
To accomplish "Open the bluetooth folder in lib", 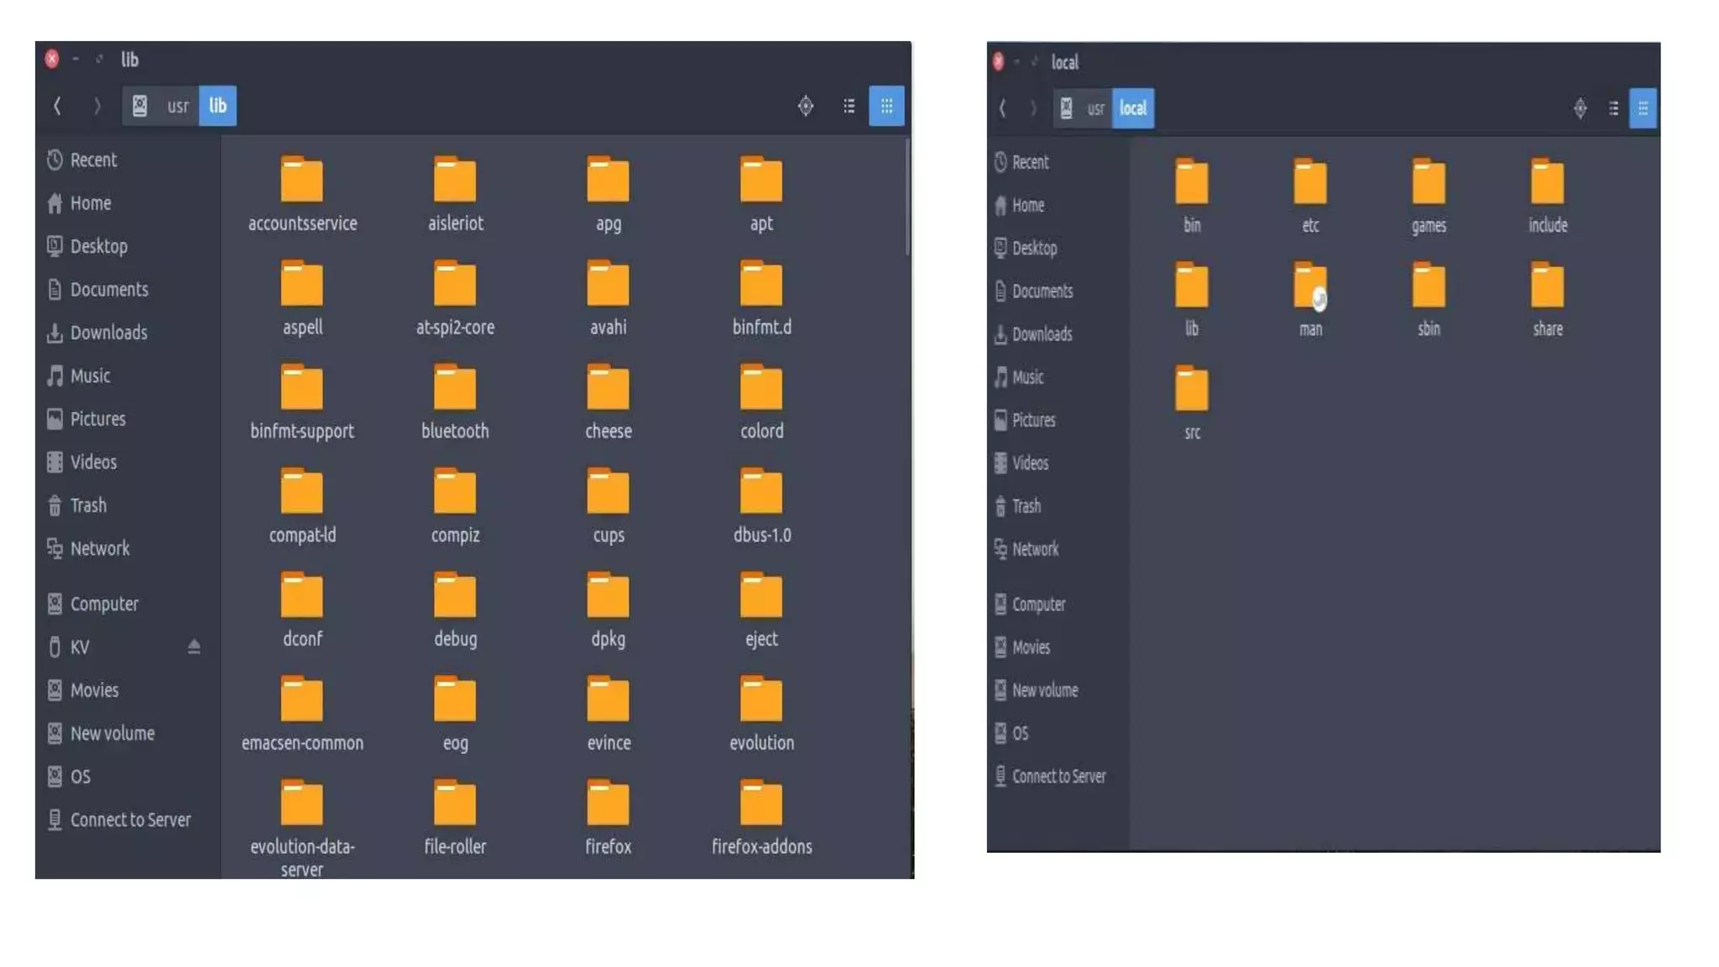I will pyautogui.click(x=454, y=389).
